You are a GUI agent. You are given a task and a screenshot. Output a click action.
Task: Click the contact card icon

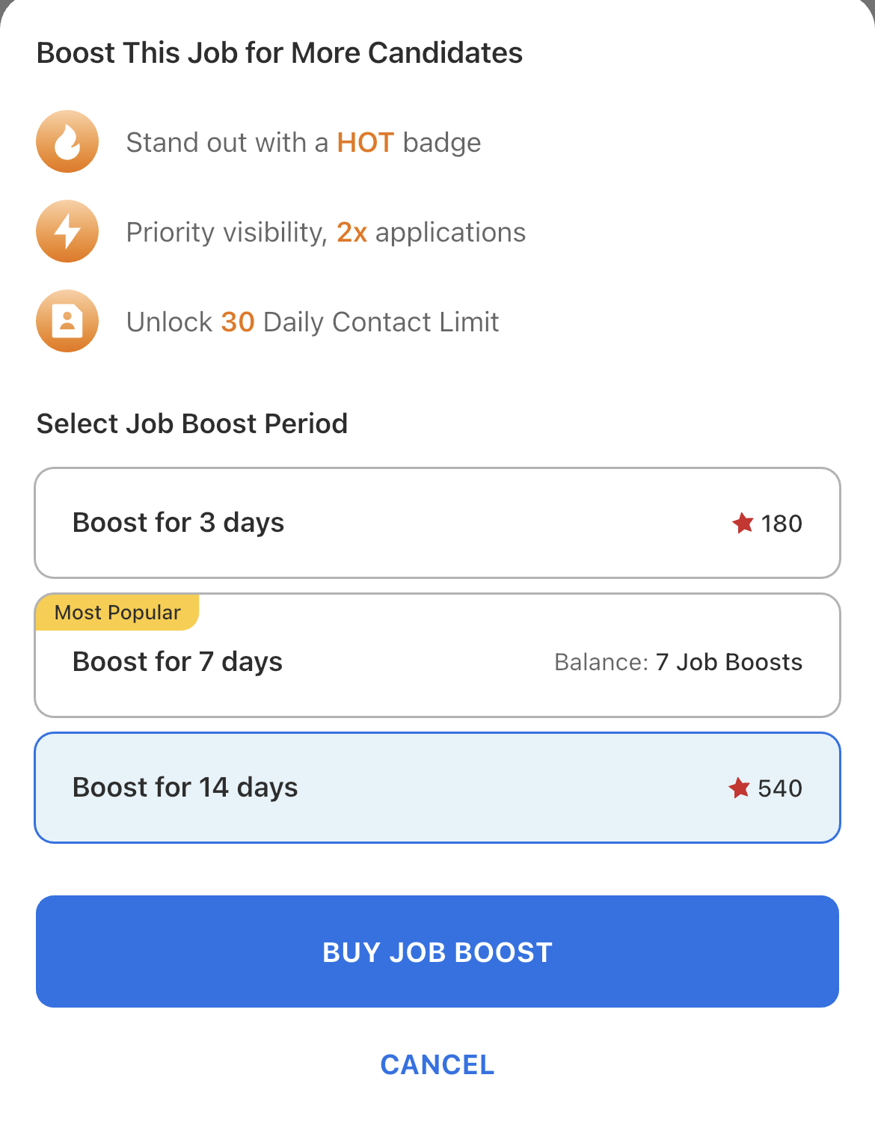(67, 322)
